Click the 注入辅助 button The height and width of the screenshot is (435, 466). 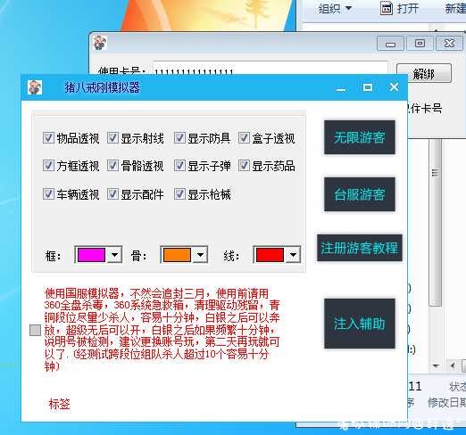click(360, 324)
